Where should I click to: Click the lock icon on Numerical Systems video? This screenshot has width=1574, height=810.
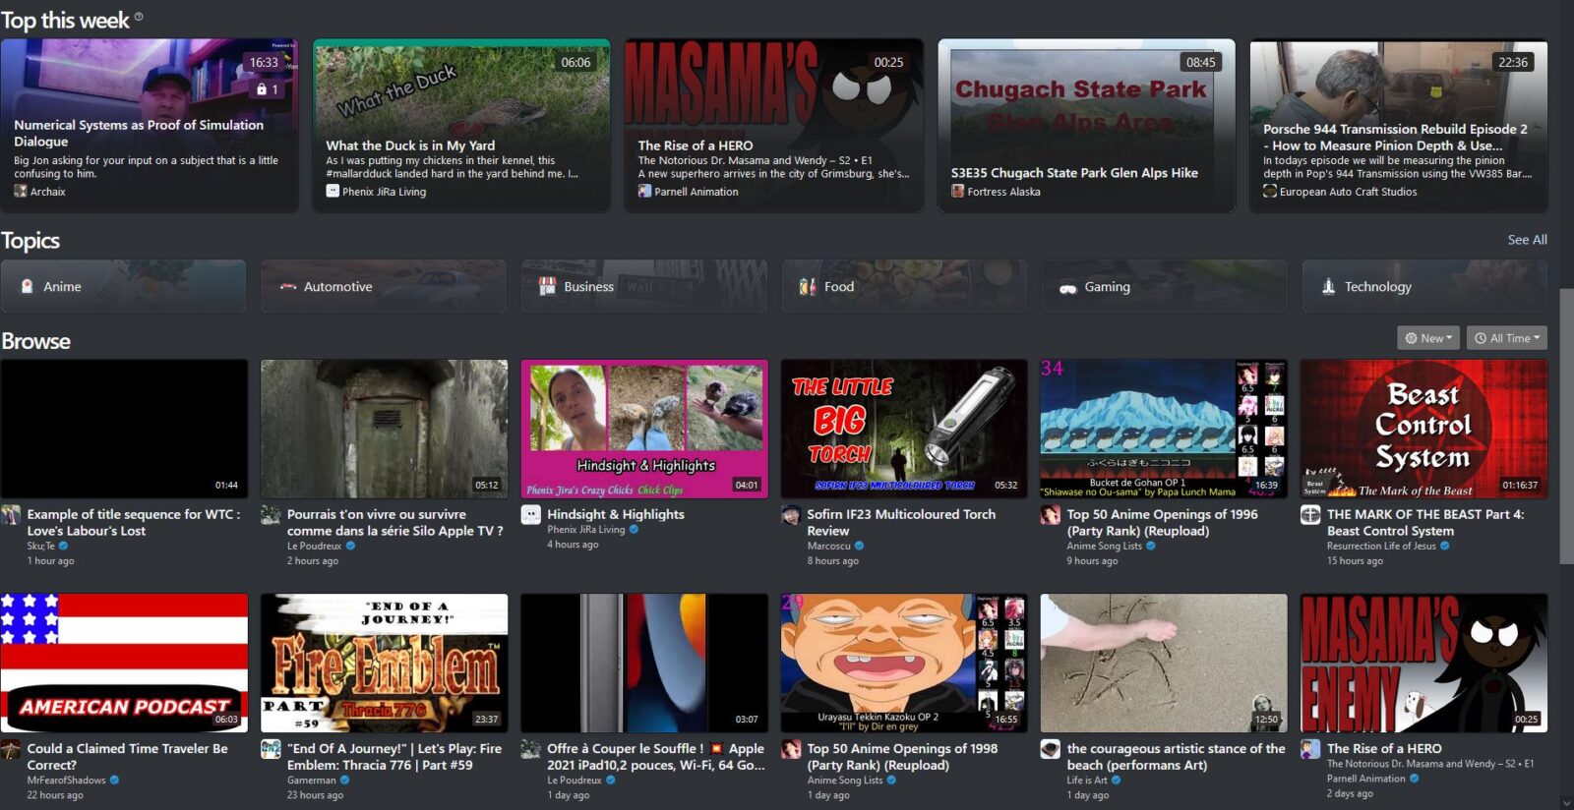tap(262, 89)
